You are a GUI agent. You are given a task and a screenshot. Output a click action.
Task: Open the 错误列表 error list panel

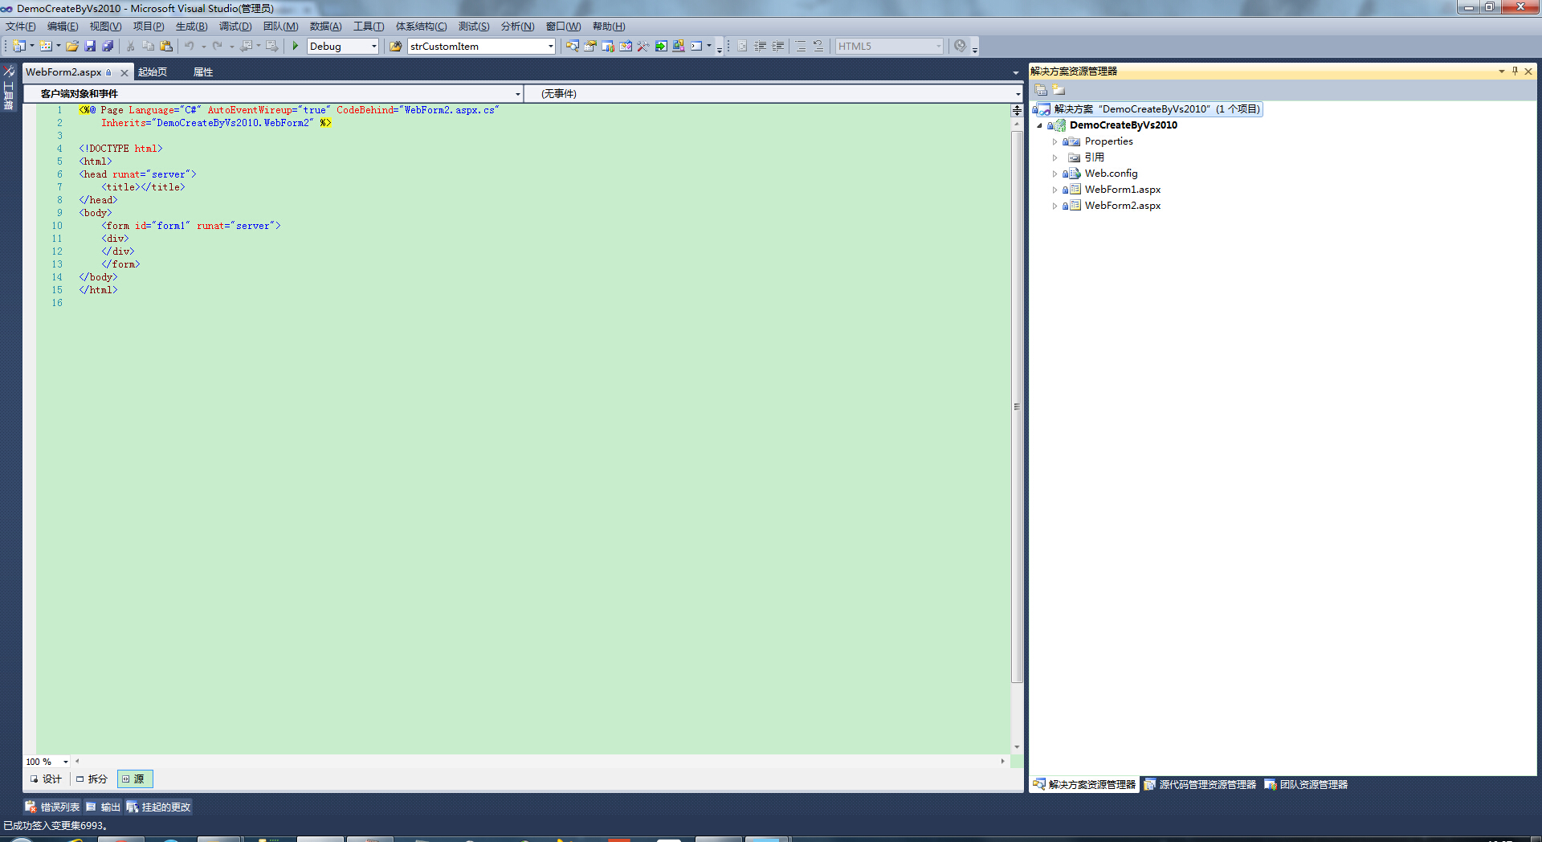click(x=53, y=807)
